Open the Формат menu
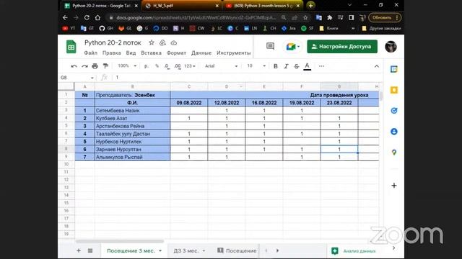This screenshot has height=259, width=462. pyautogui.click(x=176, y=53)
